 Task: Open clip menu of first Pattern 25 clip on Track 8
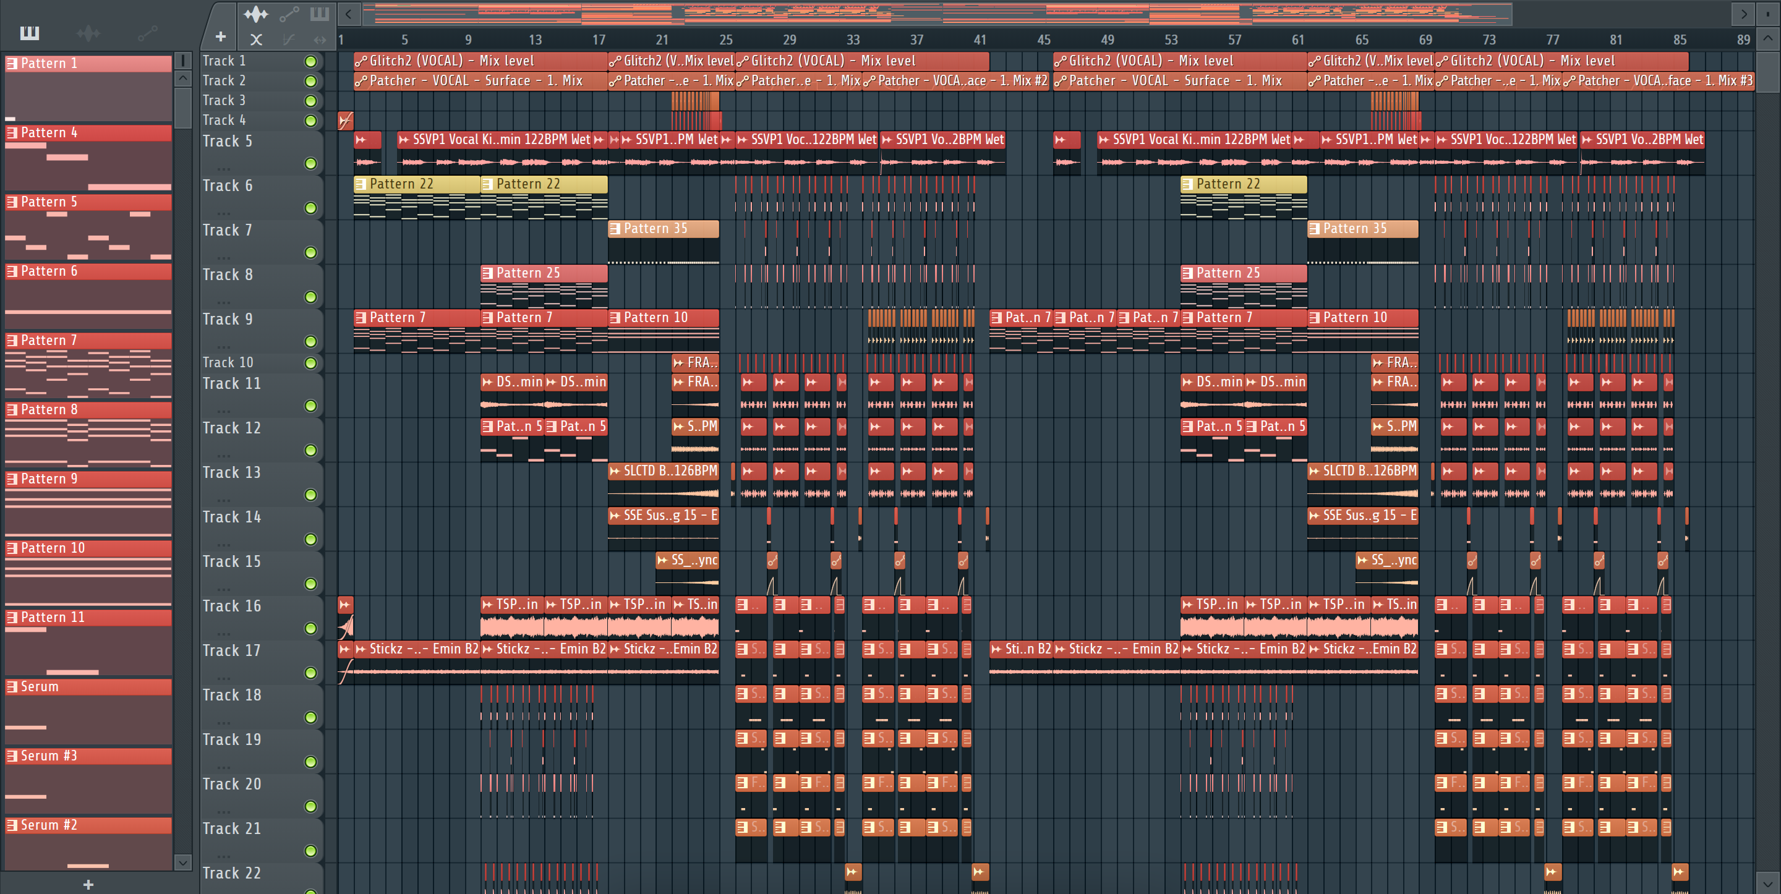coord(487,273)
